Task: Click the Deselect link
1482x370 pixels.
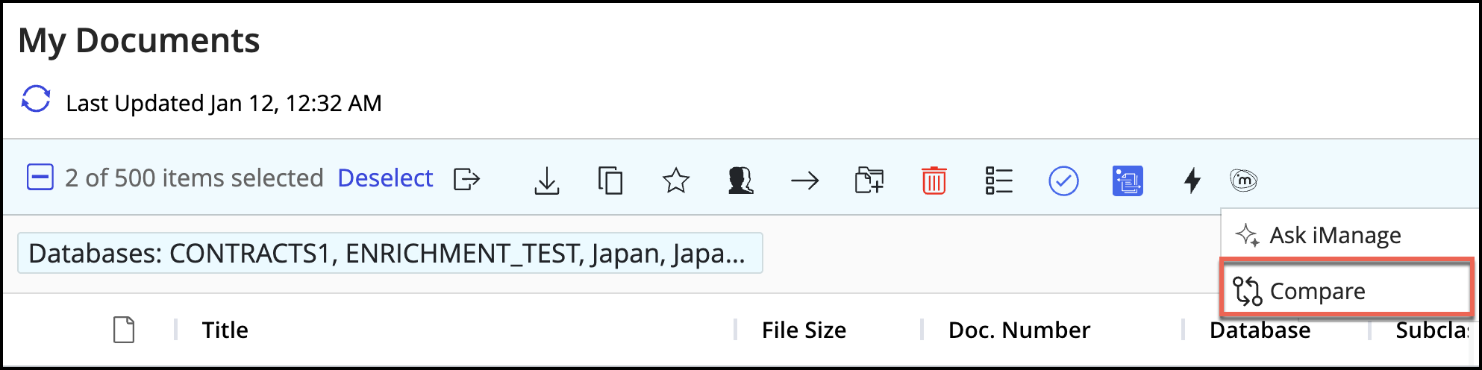Action: pyautogui.click(x=385, y=178)
